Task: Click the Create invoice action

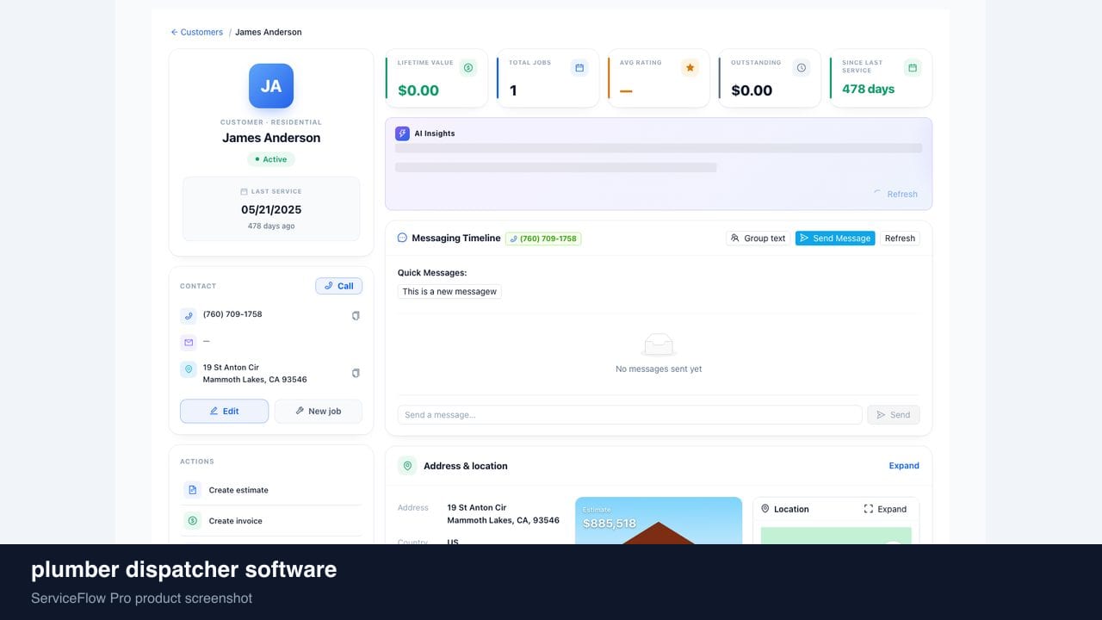Action: pos(271,521)
